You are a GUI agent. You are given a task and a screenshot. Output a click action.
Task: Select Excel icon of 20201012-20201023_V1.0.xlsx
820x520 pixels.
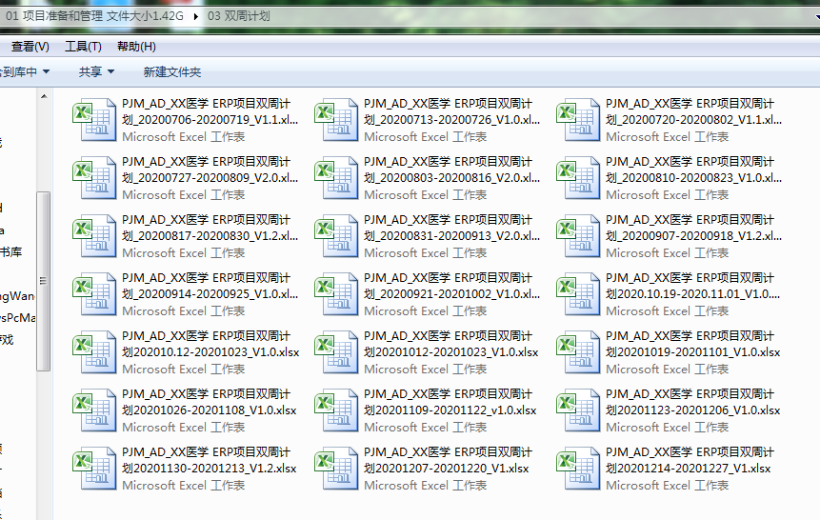pos(336,352)
